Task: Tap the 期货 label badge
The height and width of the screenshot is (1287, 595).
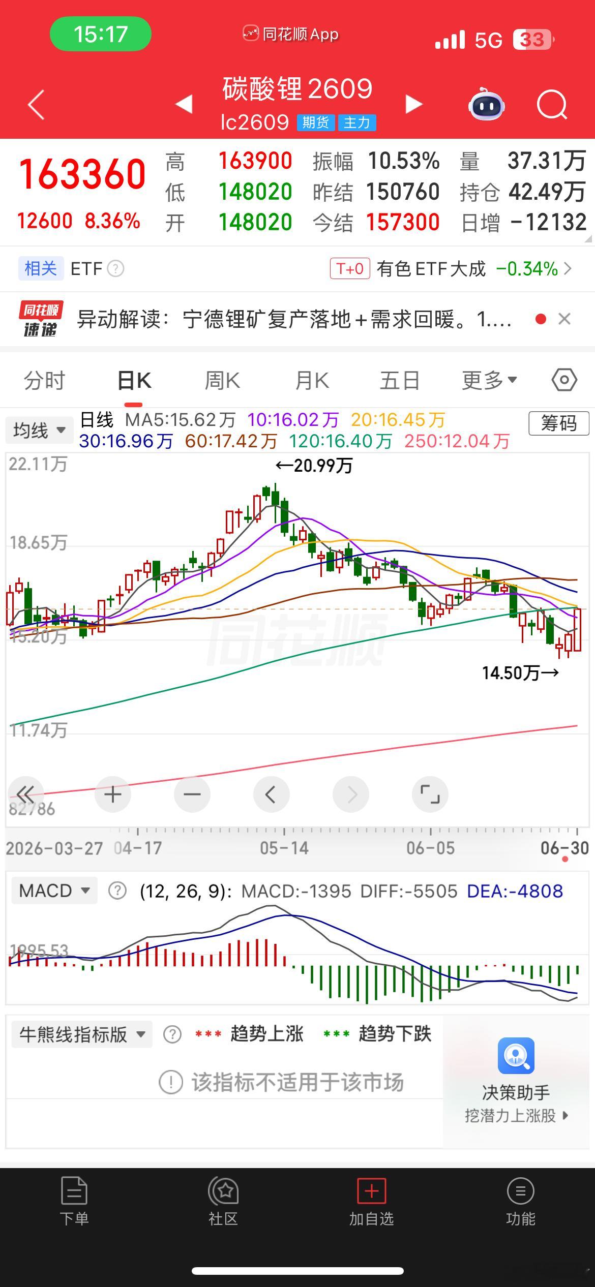Action: pyautogui.click(x=316, y=122)
